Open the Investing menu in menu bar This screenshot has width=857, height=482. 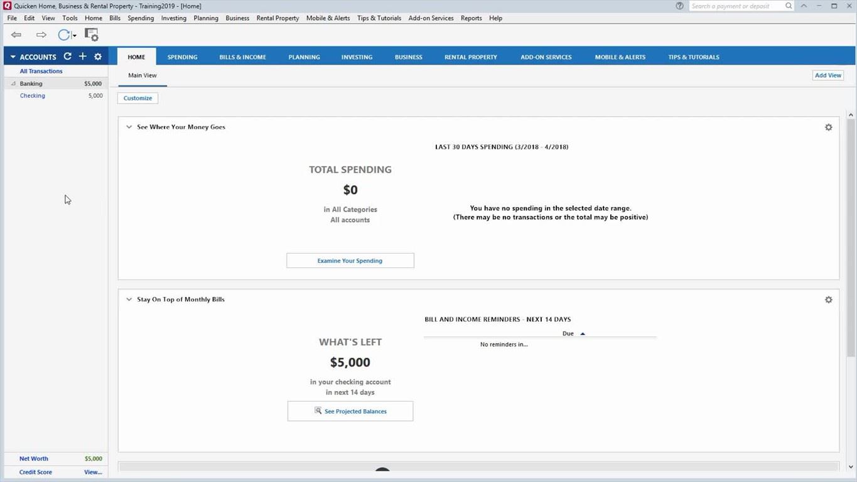pyautogui.click(x=173, y=18)
